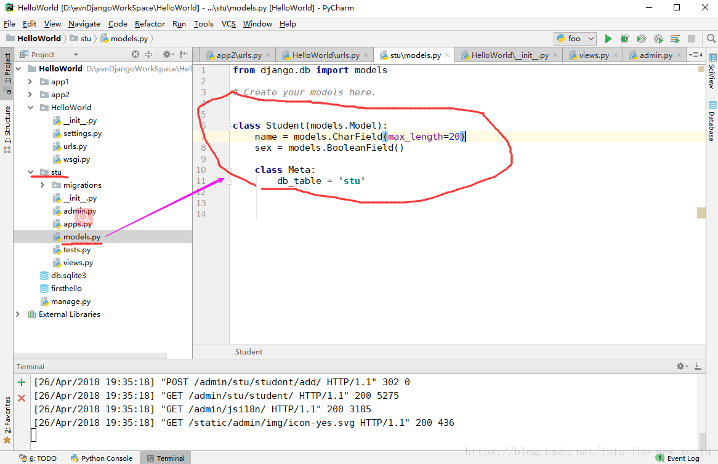Open the File menu
This screenshot has width=718, height=464.
(x=9, y=24)
